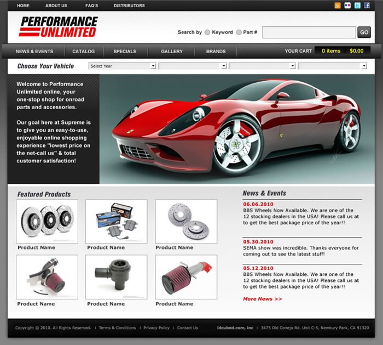Click the SEMA show news text

pos(301,251)
